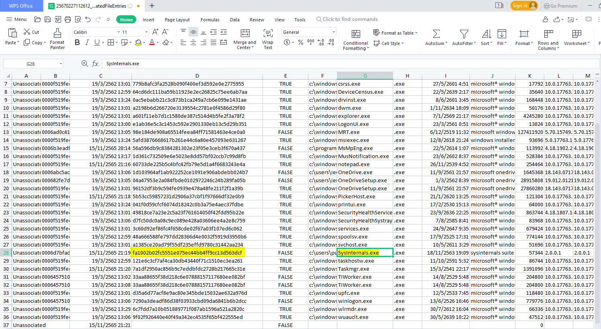Open the Formulas ribbon tab
Viewport: 601px width, 329px height.
[x=210, y=20]
